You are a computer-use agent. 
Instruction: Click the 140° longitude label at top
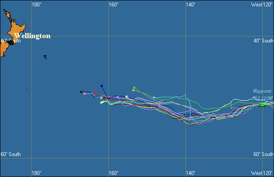point(191,5)
